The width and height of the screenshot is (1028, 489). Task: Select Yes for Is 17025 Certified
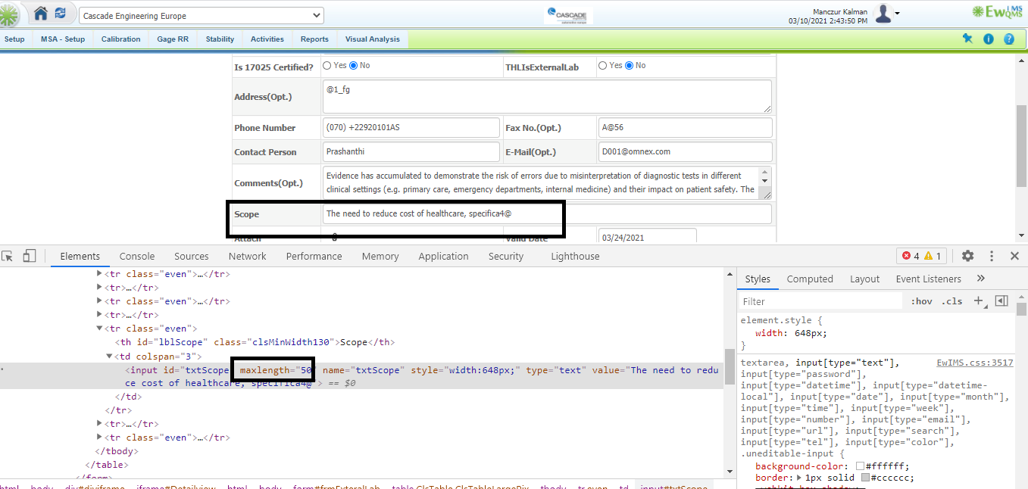point(327,66)
